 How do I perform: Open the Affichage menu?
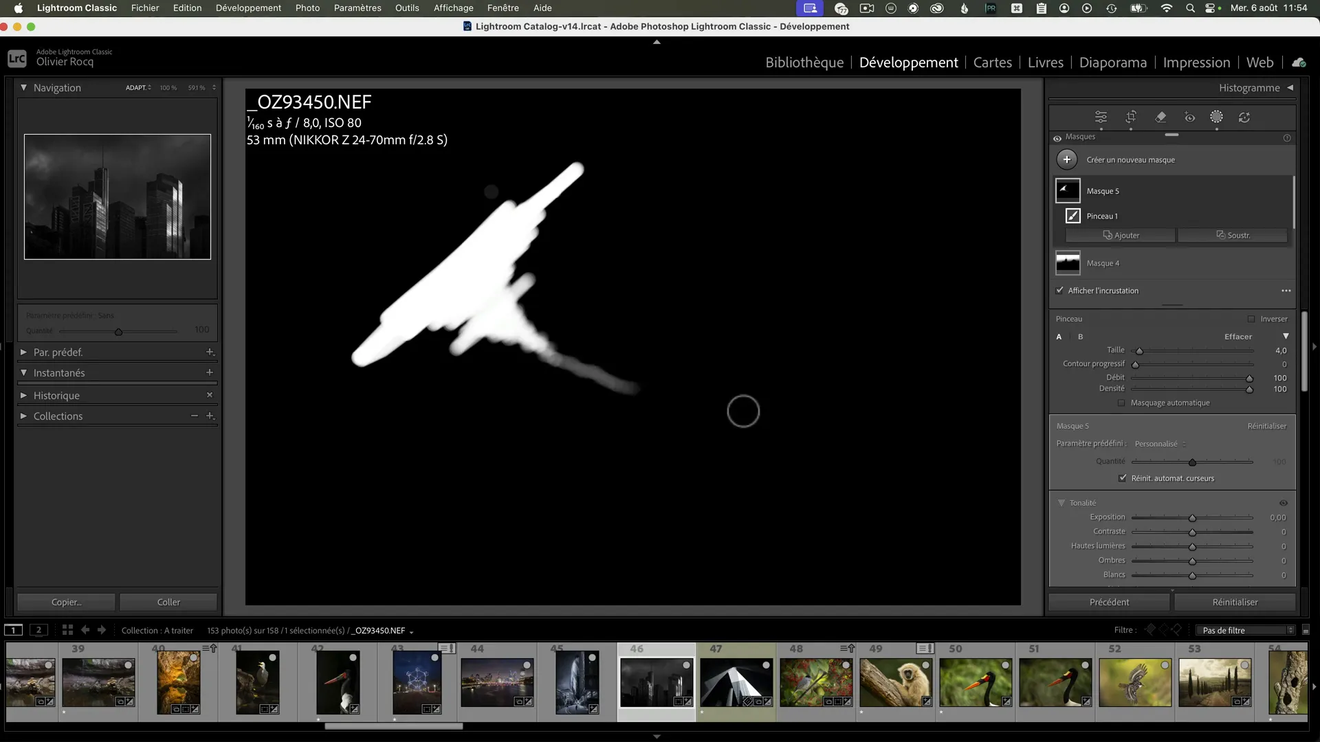tap(453, 8)
